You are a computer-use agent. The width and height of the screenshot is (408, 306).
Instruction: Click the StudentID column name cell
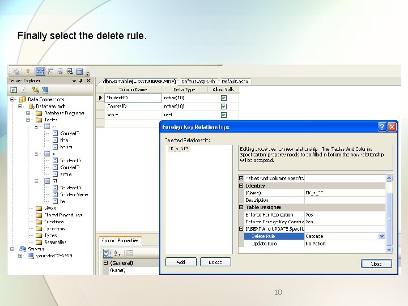[x=133, y=98]
